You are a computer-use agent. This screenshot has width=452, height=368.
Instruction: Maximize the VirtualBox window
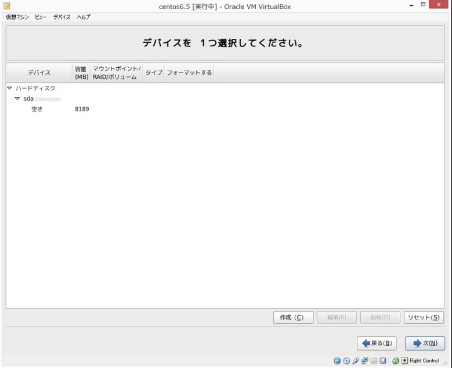(423, 4)
